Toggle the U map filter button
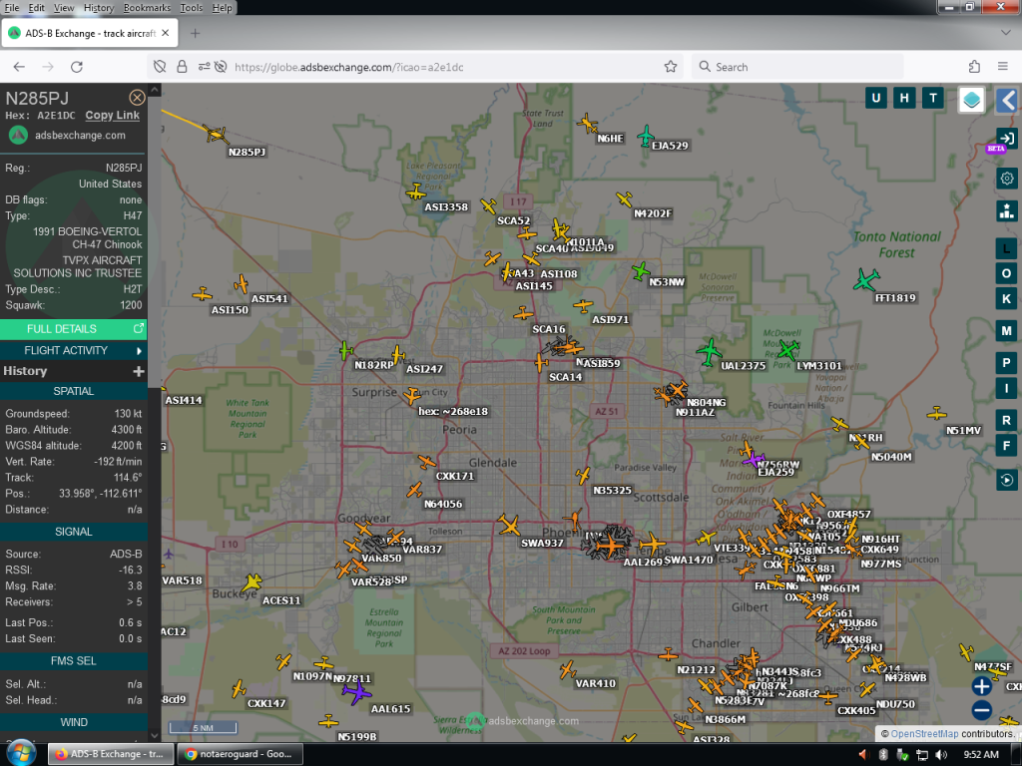This screenshot has height=766, width=1022. [875, 99]
